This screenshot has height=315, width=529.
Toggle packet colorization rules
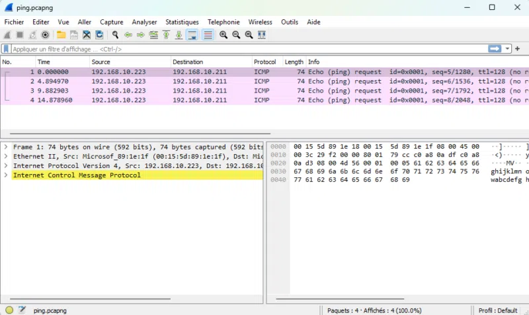coord(208,35)
